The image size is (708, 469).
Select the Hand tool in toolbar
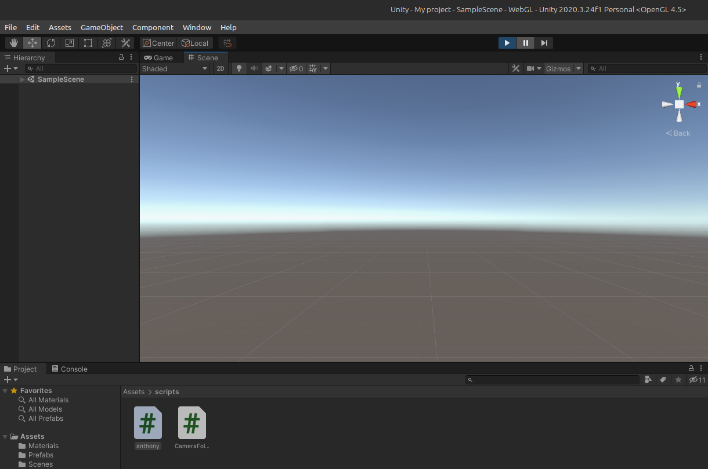(x=14, y=43)
